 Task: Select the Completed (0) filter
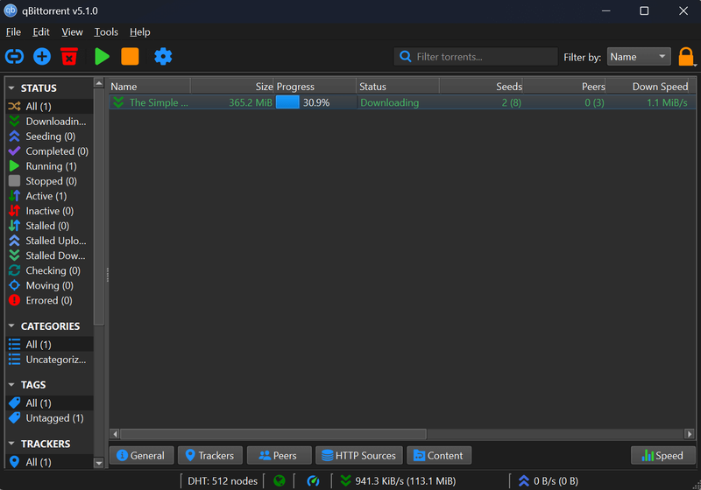(49, 151)
